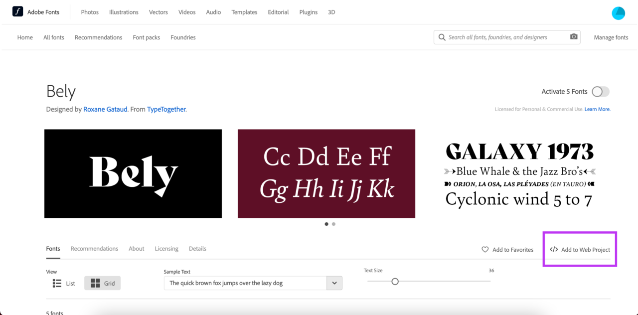Image resolution: width=638 pixels, height=315 pixels.
Task: Select the second carousel dot indicator
Action: click(x=333, y=224)
